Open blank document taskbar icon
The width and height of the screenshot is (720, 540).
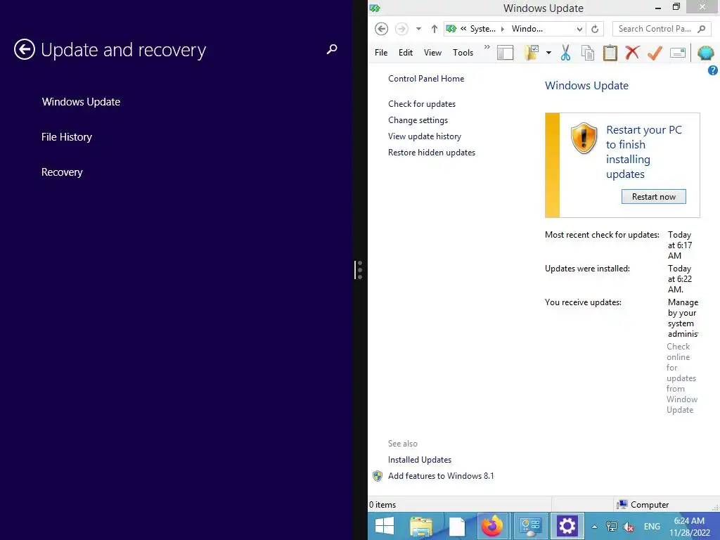tap(457, 526)
